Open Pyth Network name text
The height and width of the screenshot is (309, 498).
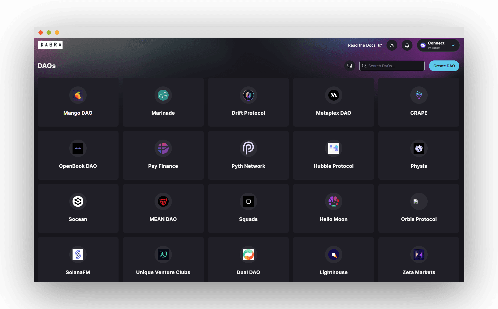pyautogui.click(x=248, y=166)
